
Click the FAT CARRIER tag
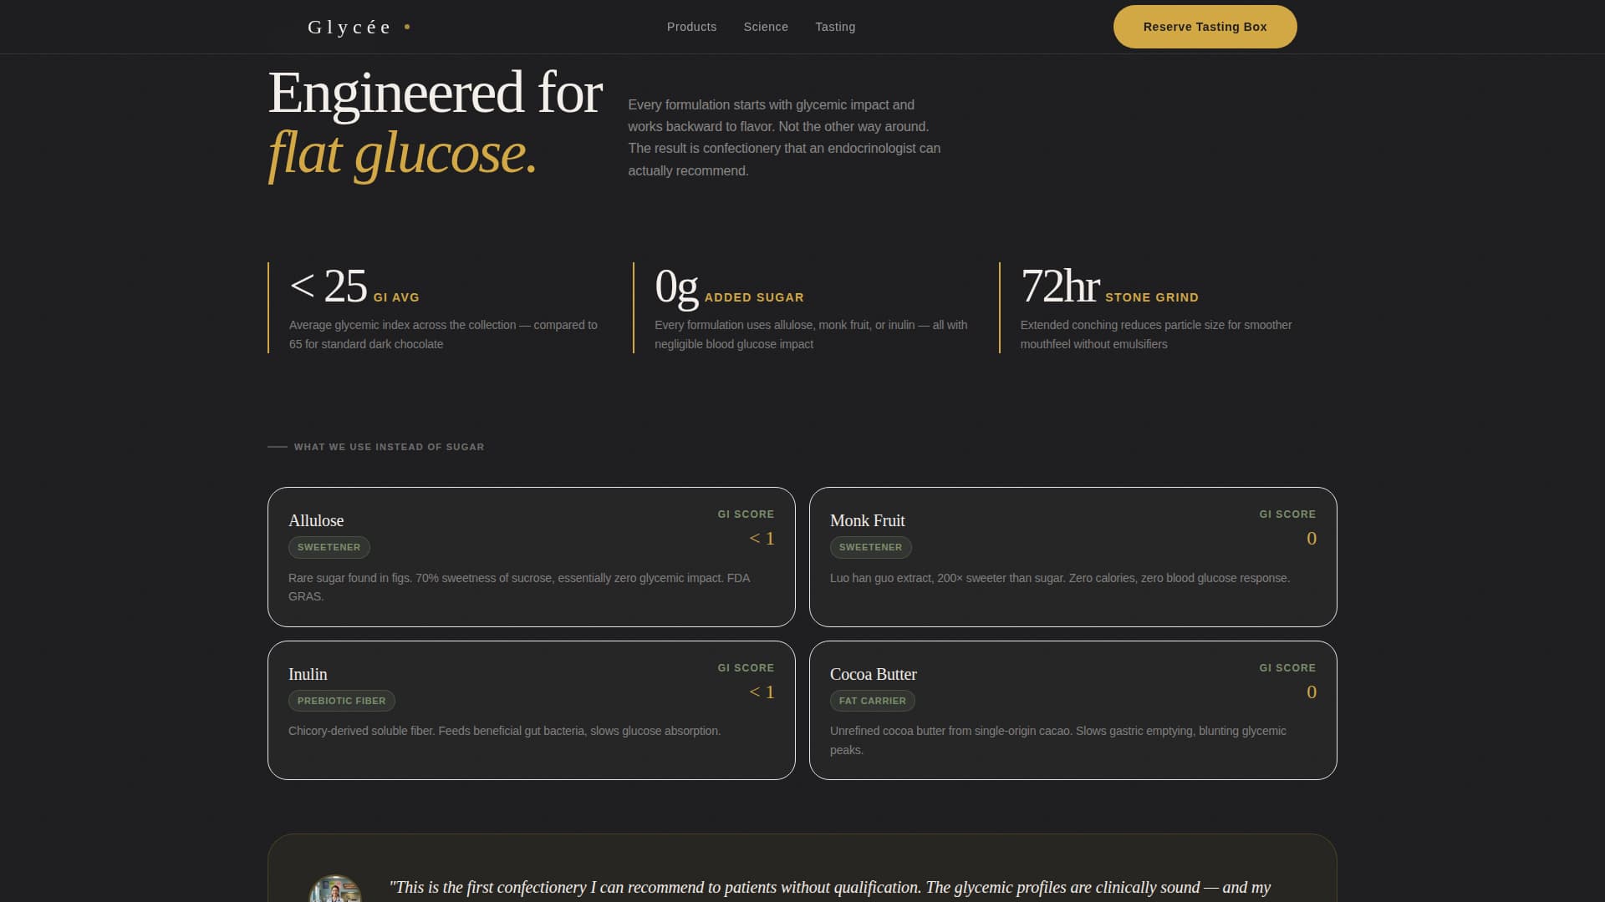[x=872, y=701]
